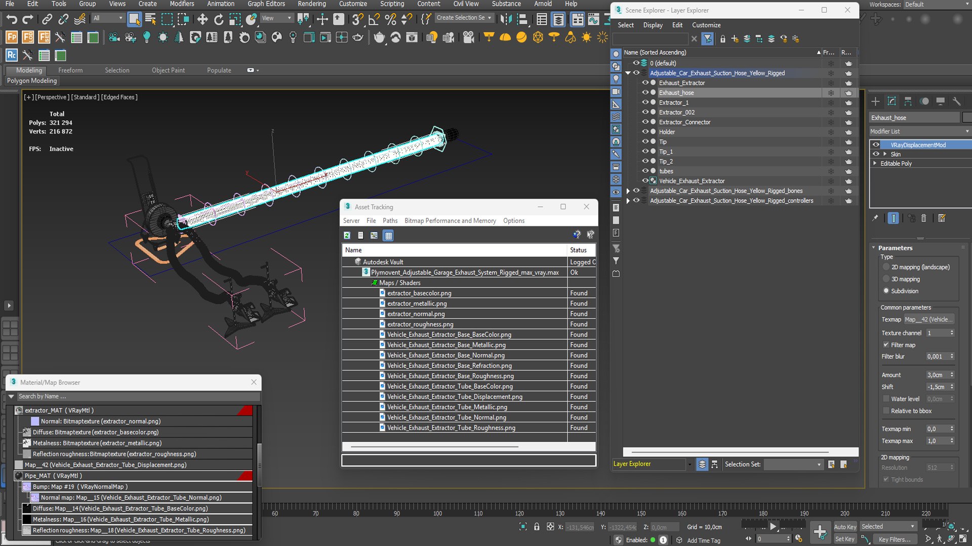Collapse Adjustable_Car_Exhaust_Suction_Hose_Yellow_Rigged layer

[628, 73]
